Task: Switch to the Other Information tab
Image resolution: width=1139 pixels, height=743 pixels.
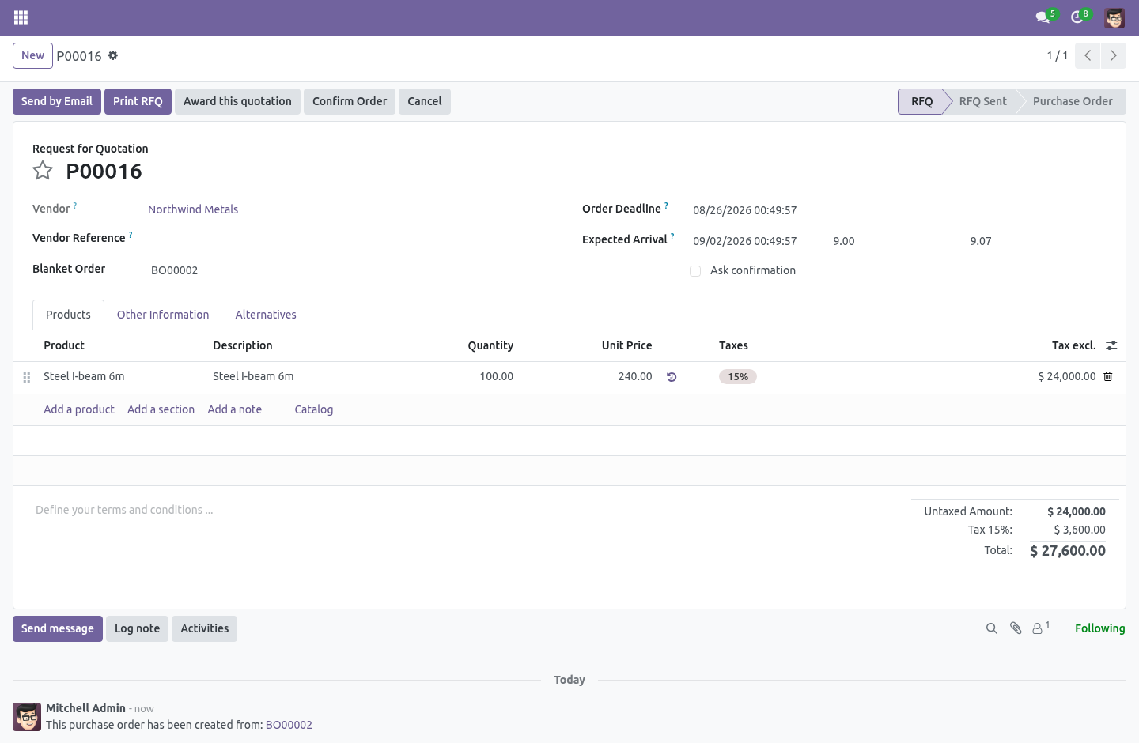Action: 163,315
